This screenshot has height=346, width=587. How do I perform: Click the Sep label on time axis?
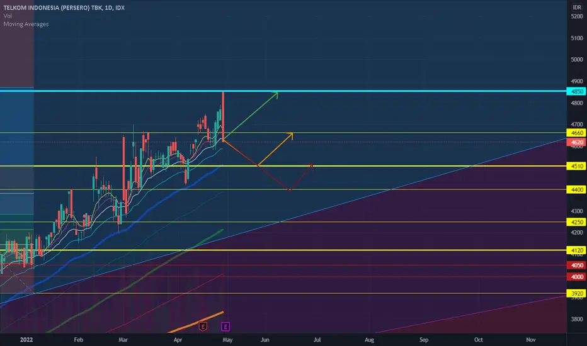424,340
